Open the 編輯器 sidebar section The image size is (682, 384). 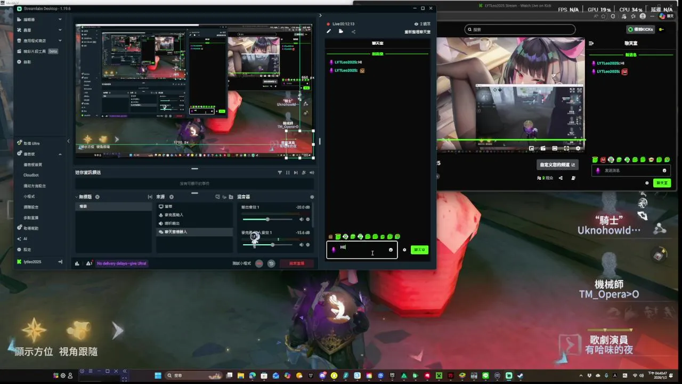point(29,20)
